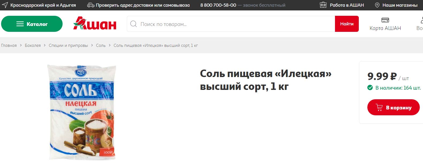
Task: Click the Карта АШАН card icon
Action: 385,20
